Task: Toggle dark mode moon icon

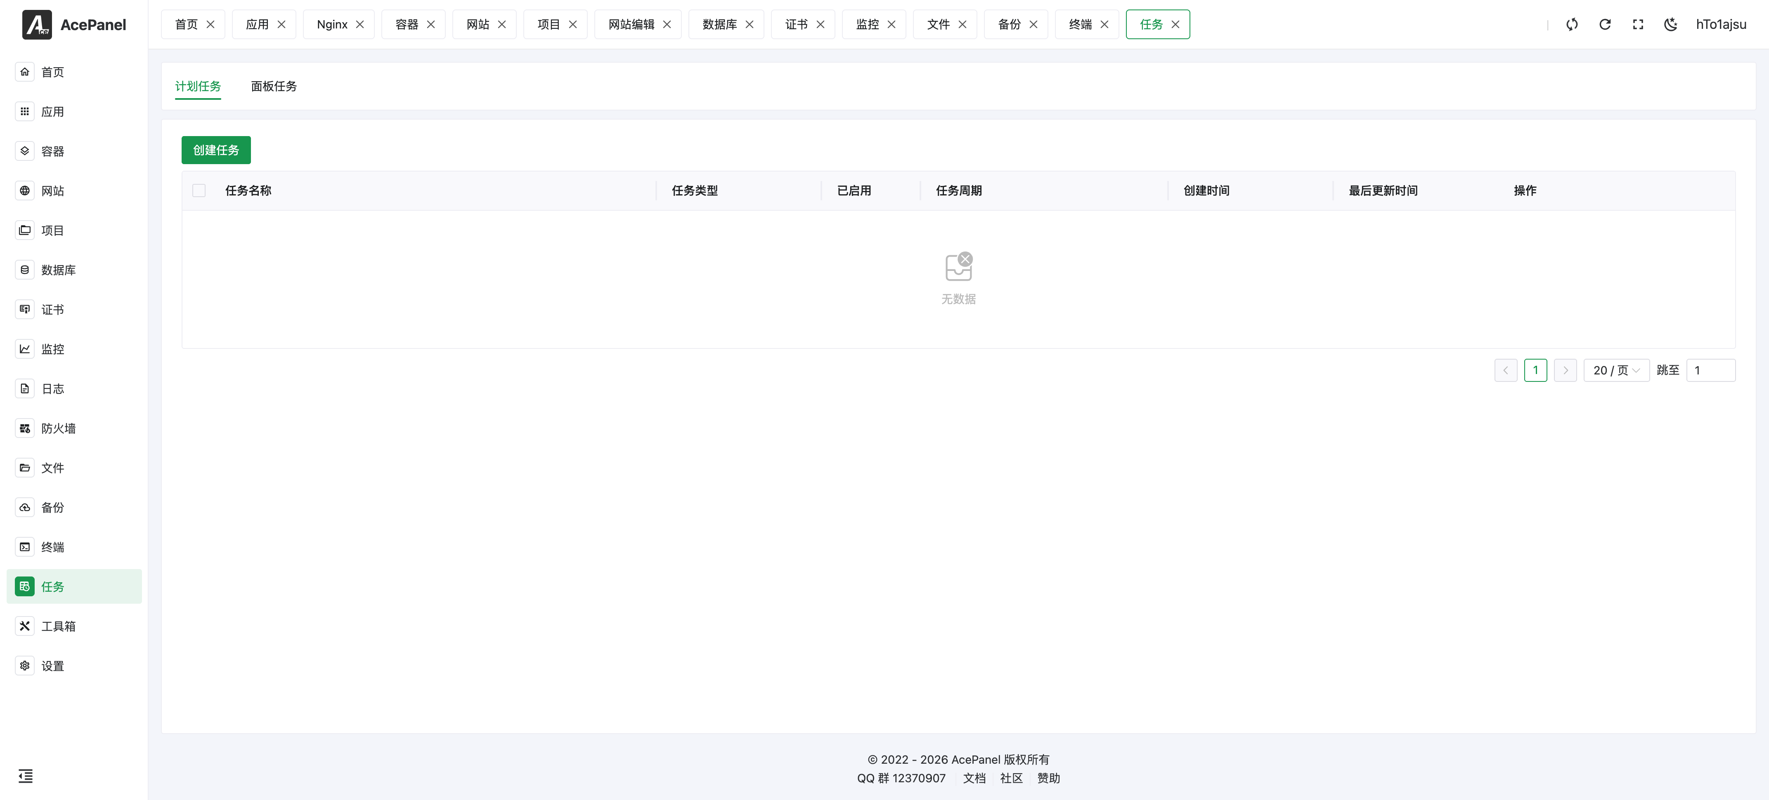Action: point(1671,25)
